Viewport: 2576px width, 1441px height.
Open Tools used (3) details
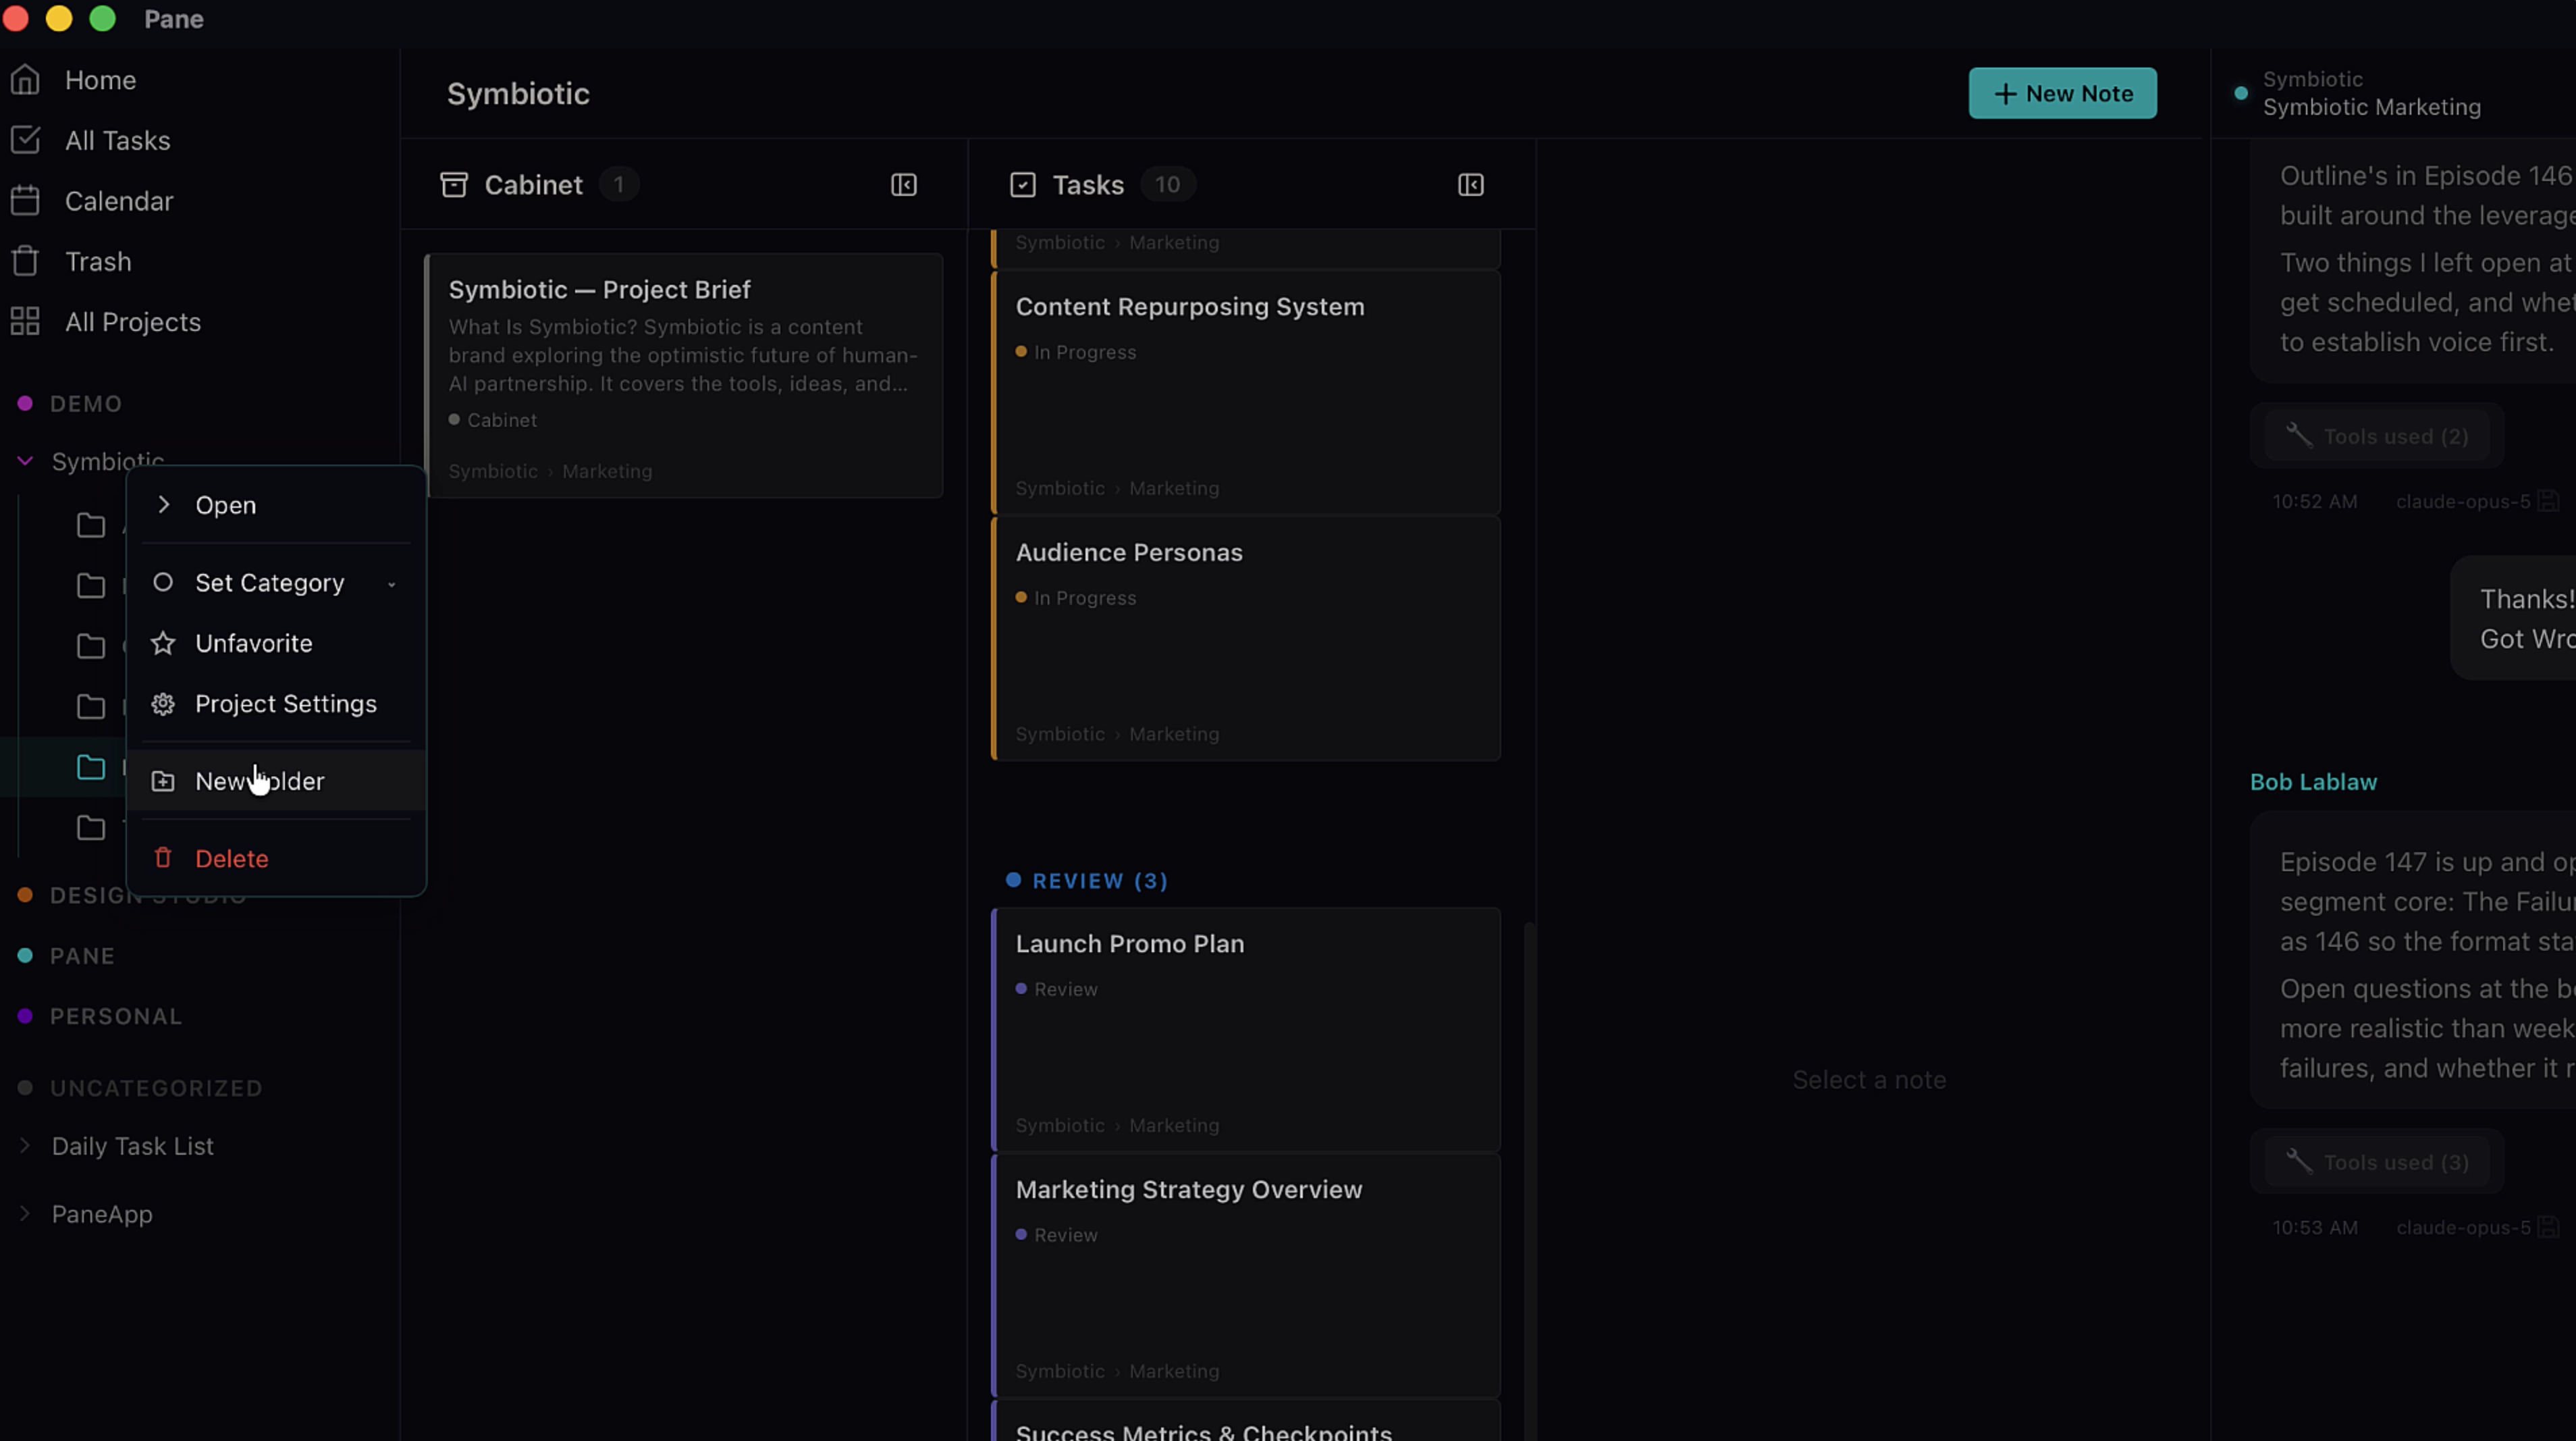(2377, 1162)
